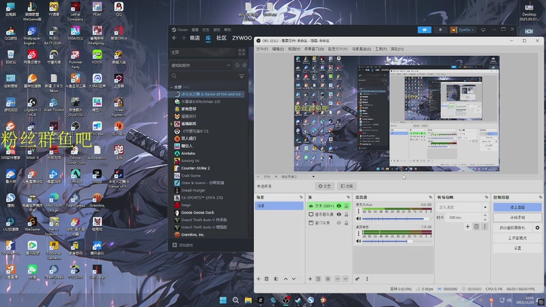Lock the 文本 (GDI+) source
546x307 pixels.
tap(346, 206)
